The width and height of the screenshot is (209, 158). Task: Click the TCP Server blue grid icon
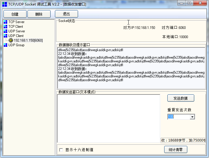pos(5,22)
